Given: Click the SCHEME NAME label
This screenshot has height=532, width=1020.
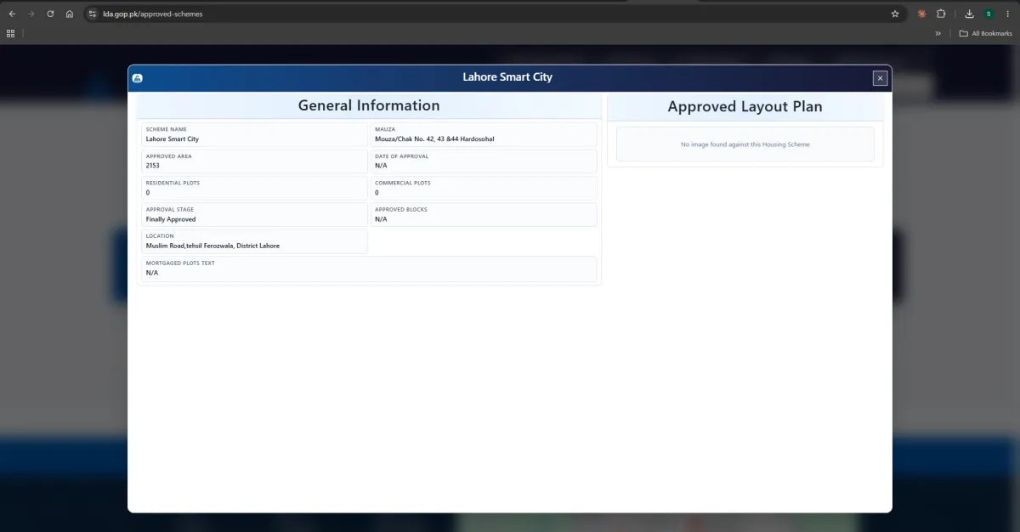Looking at the screenshot, I should [x=167, y=129].
